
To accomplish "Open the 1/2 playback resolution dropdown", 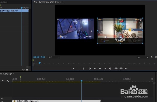I will click(x=143, y=57).
